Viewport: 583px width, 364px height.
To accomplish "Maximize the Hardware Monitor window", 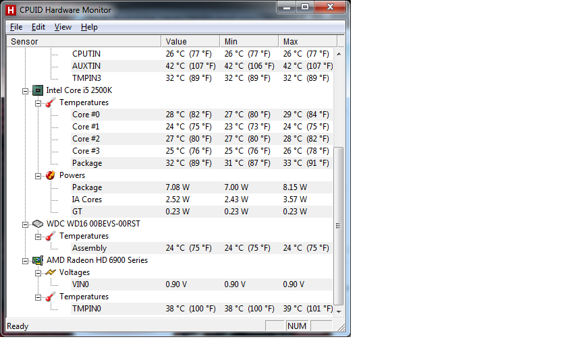I will tap(305, 7).
